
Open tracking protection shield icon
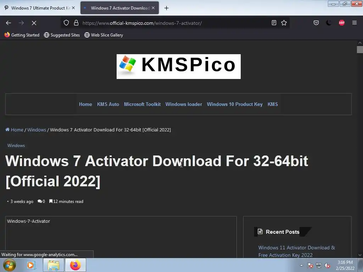pos(66,23)
